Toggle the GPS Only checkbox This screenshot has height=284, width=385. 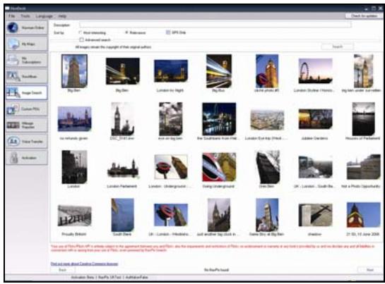(176, 32)
